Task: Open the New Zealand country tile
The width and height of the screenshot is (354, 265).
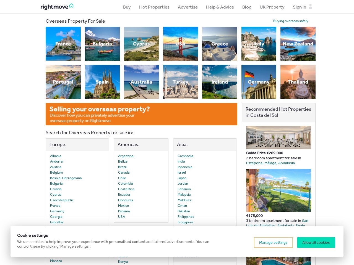Action: click(298, 44)
